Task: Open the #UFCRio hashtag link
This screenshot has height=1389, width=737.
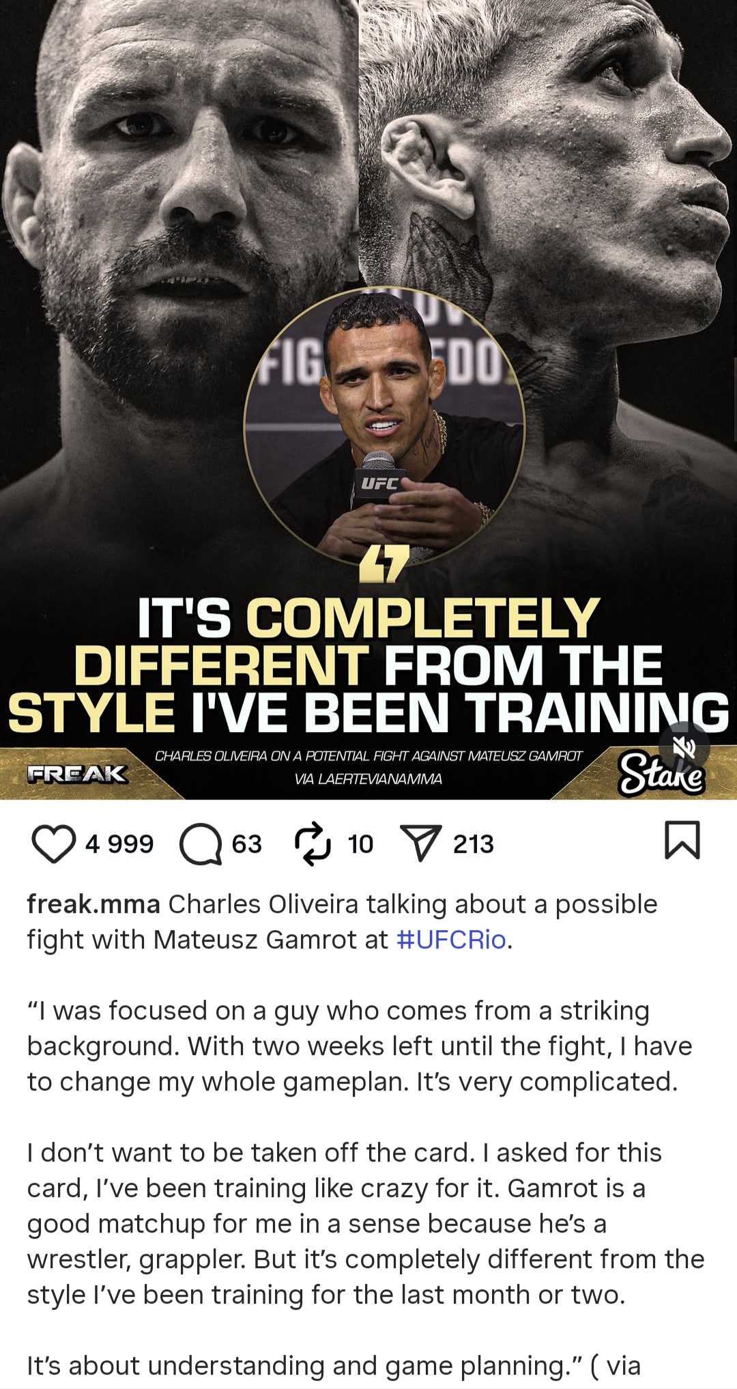Action: click(451, 940)
